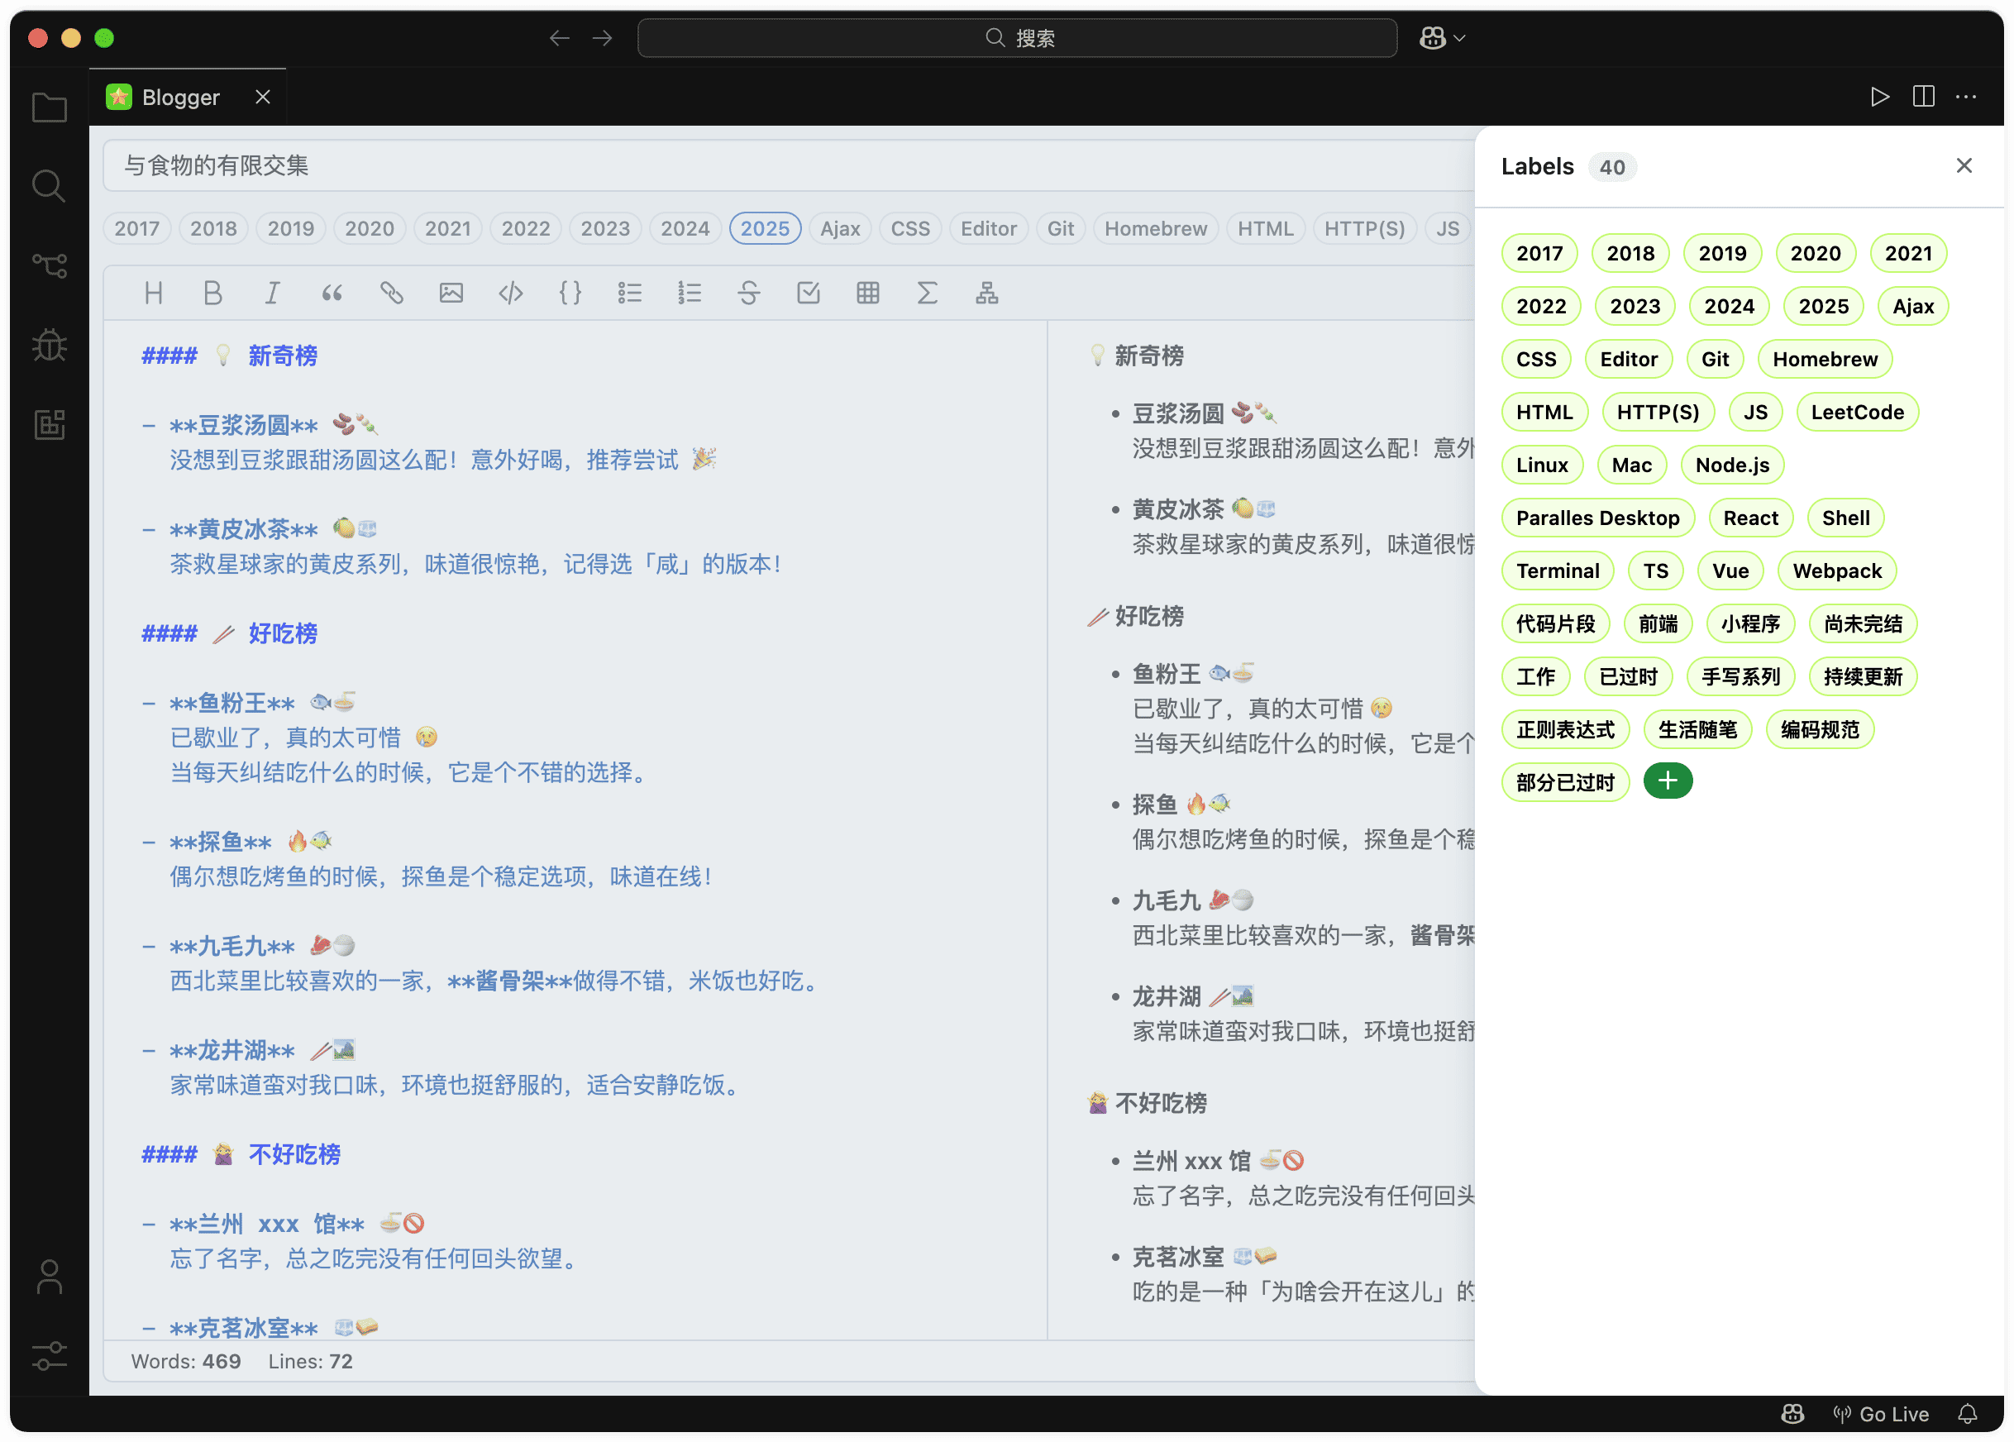Open the Source Control sidebar icon

pyautogui.click(x=50, y=263)
